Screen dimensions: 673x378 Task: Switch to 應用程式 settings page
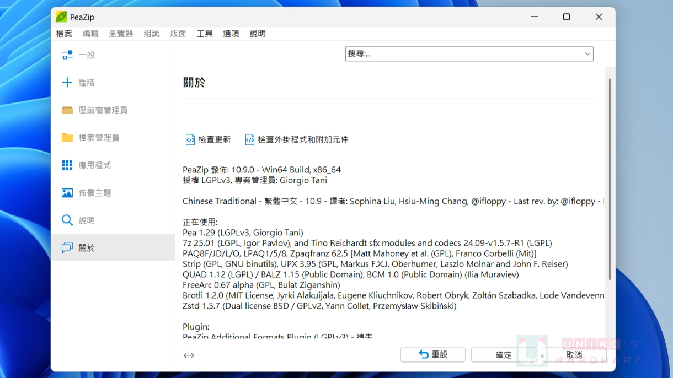[x=113, y=165]
